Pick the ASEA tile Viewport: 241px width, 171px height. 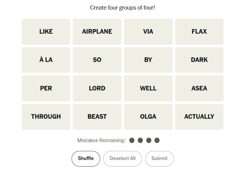pos(199,89)
